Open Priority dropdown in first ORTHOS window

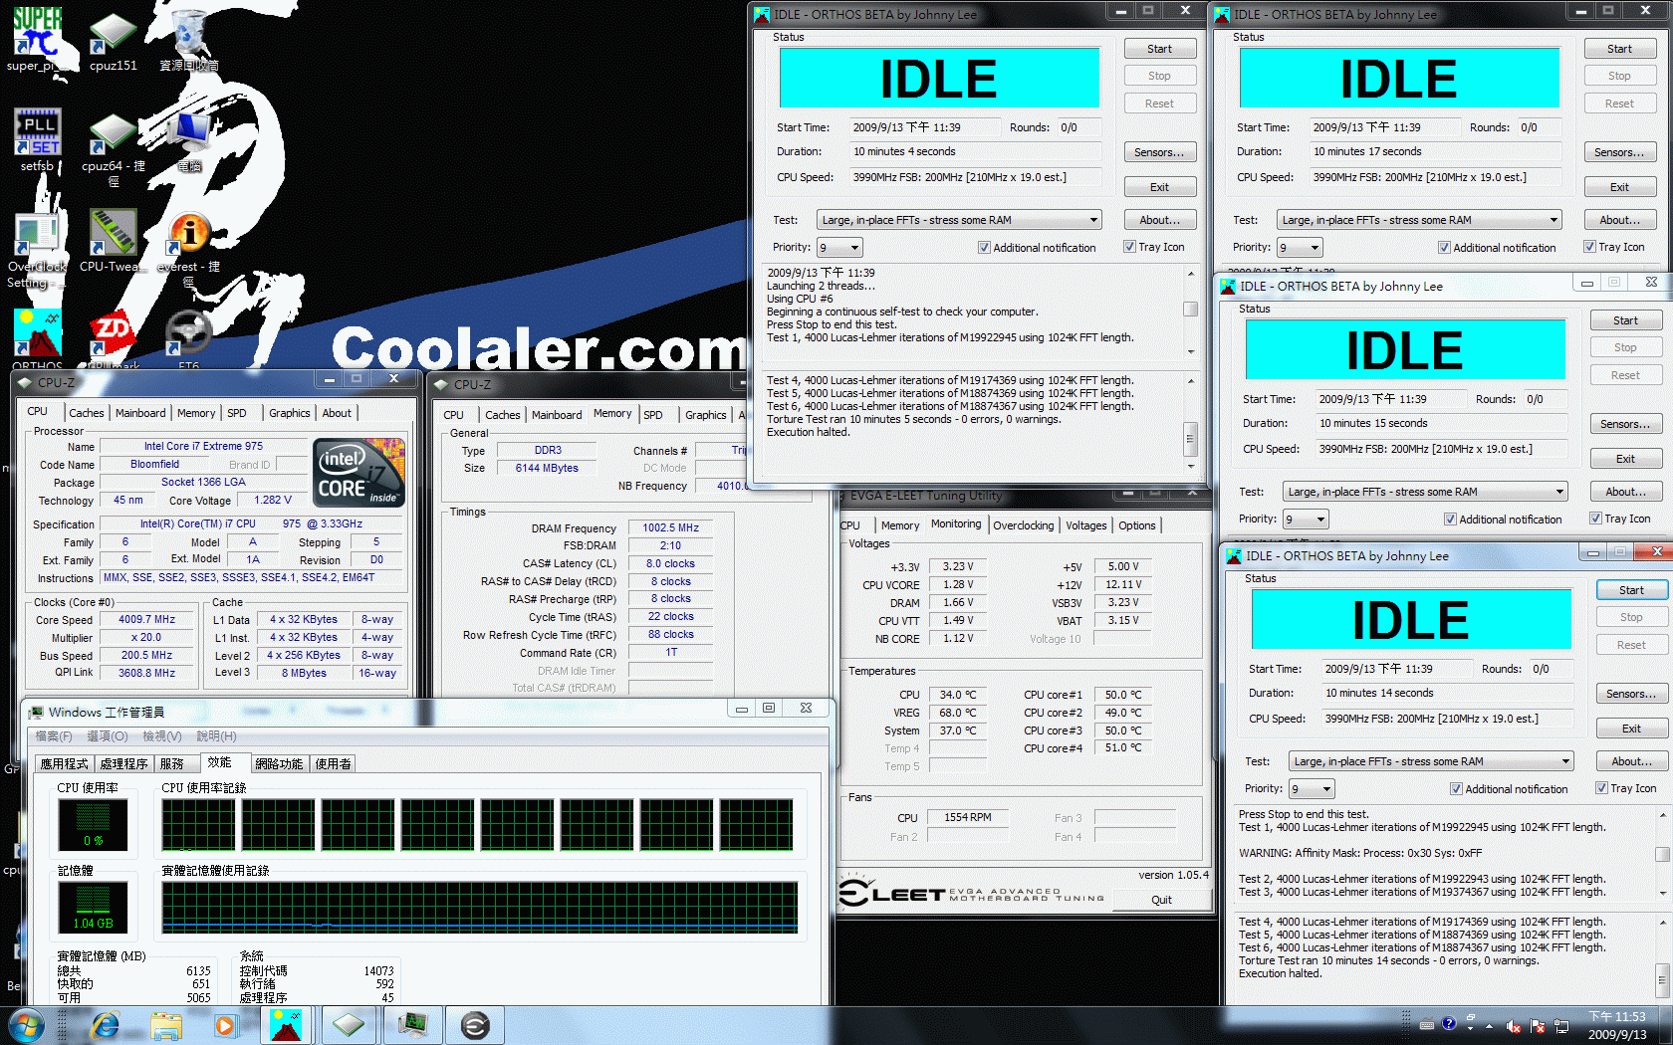click(x=839, y=248)
